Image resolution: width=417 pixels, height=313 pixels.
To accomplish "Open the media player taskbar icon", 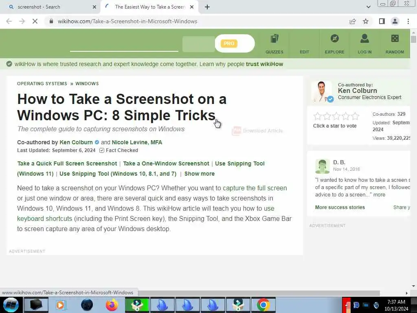I will click(x=60, y=305).
